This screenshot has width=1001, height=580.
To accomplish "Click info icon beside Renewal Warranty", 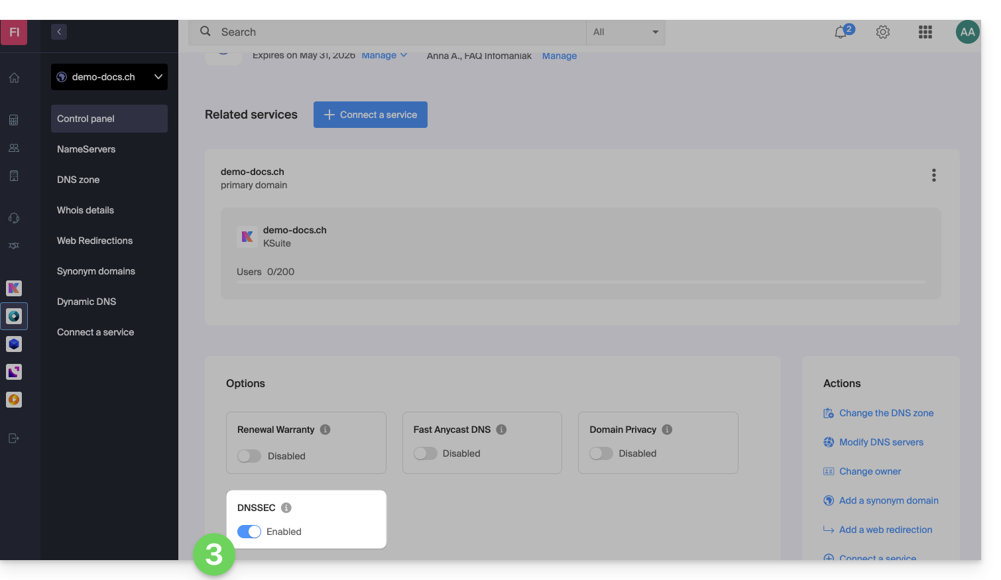I will (x=325, y=430).
